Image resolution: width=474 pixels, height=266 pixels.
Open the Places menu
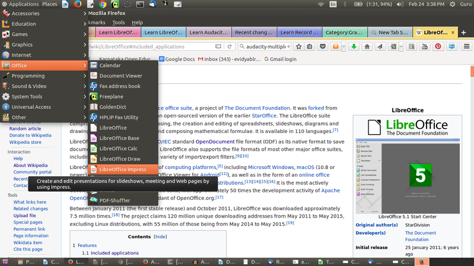[50, 4]
